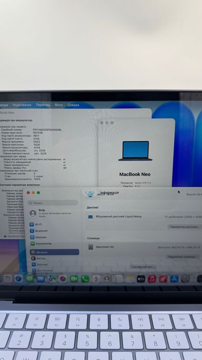202x360 pixels.
Task: Open the Довідка menu
Action: [73, 105]
